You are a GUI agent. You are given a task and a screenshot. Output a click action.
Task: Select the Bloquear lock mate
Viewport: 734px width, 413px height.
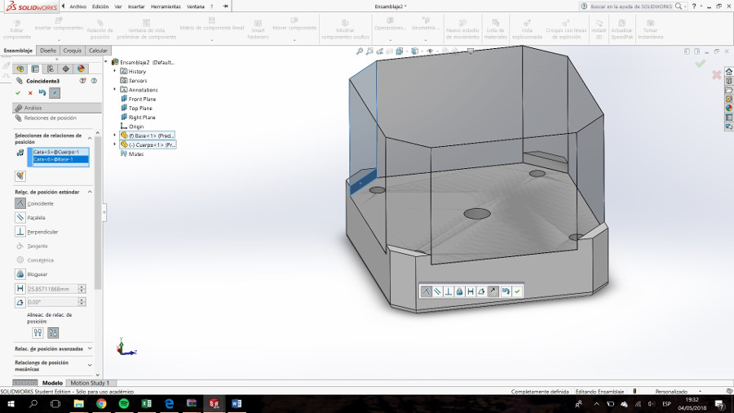(31, 274)
